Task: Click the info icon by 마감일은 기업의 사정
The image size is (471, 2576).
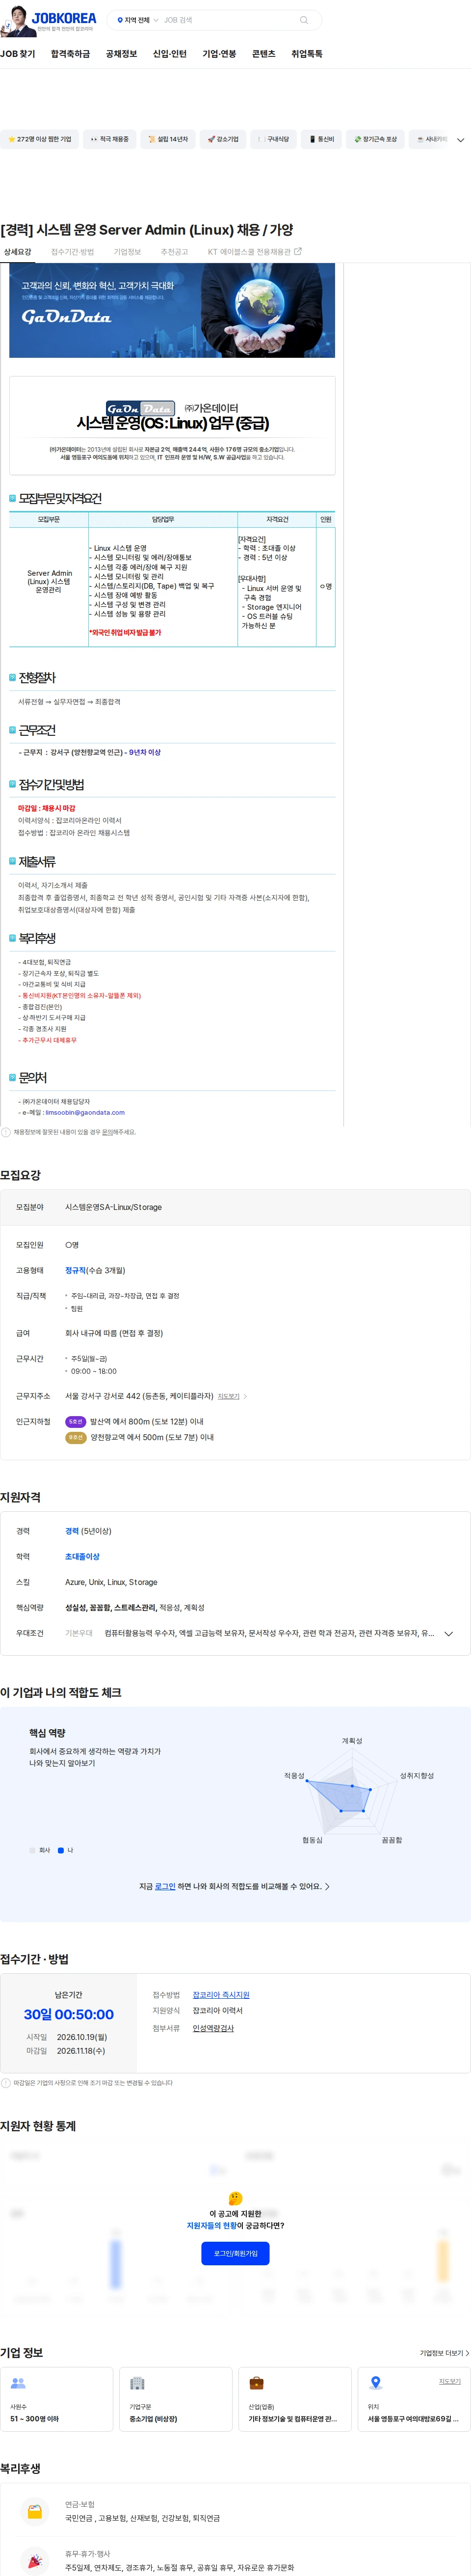Action: click(6, 2082)
